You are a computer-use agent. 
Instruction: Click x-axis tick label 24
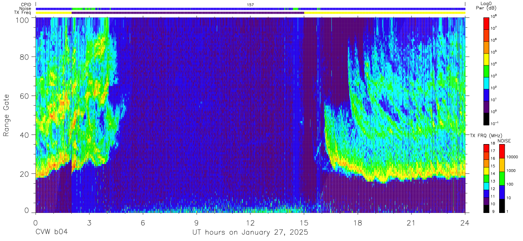465,223
